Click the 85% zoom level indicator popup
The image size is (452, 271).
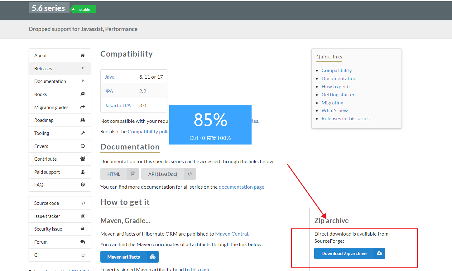(210, 125)
